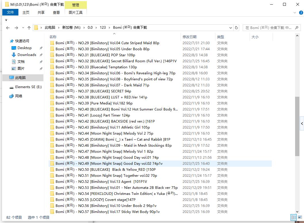Open 网络 in the navigation pane
The height and width of the screenshot is (223, 304).
(19, 96)
